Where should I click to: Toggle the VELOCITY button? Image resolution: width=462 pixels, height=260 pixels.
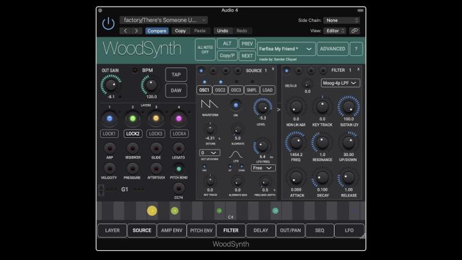(x=110, y=169)
